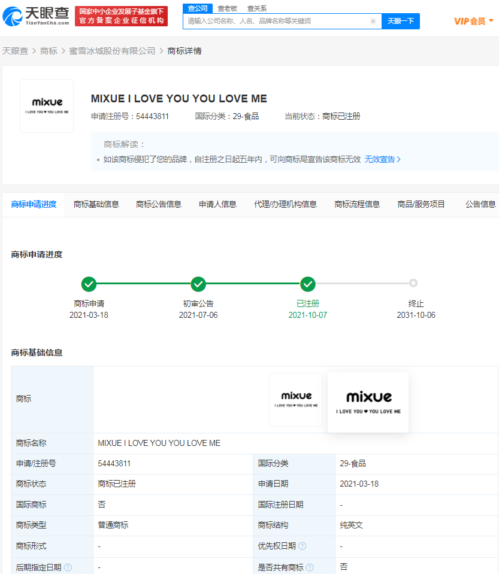The height and width of the screenshot is (574, 499).
Task: Switch to 商标流程信息 tab
Action: point(357,204)
